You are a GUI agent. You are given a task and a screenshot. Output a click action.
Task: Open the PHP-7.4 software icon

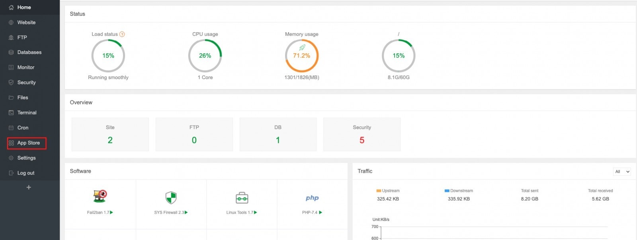point(312,198)
